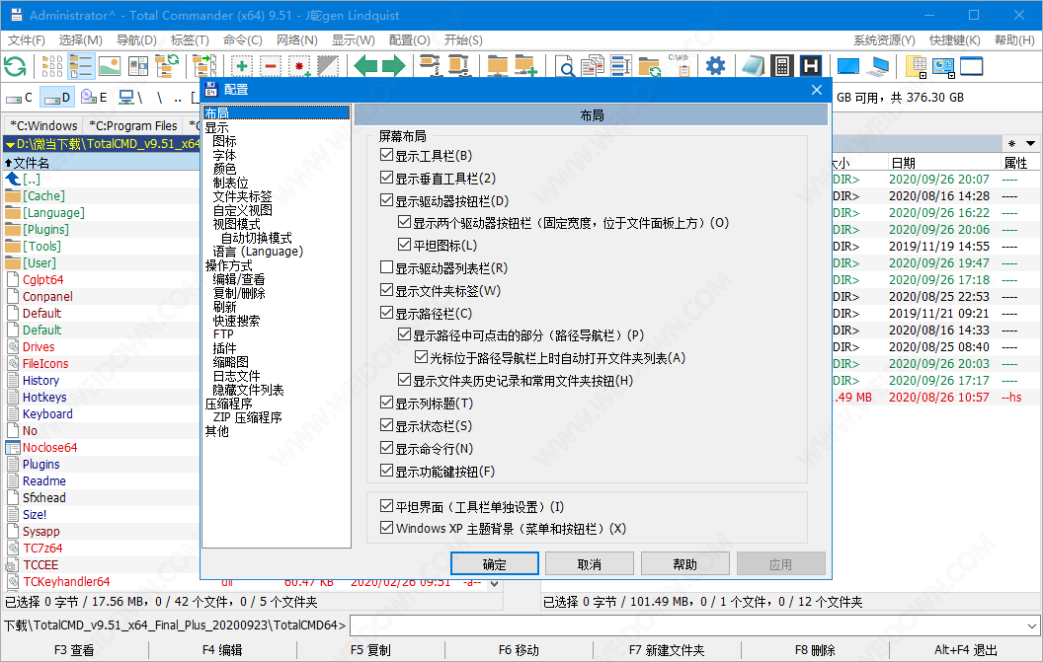This screenshot has width=1043, height=662.
Task: Click F5 复制 function key button
Action: (x=370, y=650)
